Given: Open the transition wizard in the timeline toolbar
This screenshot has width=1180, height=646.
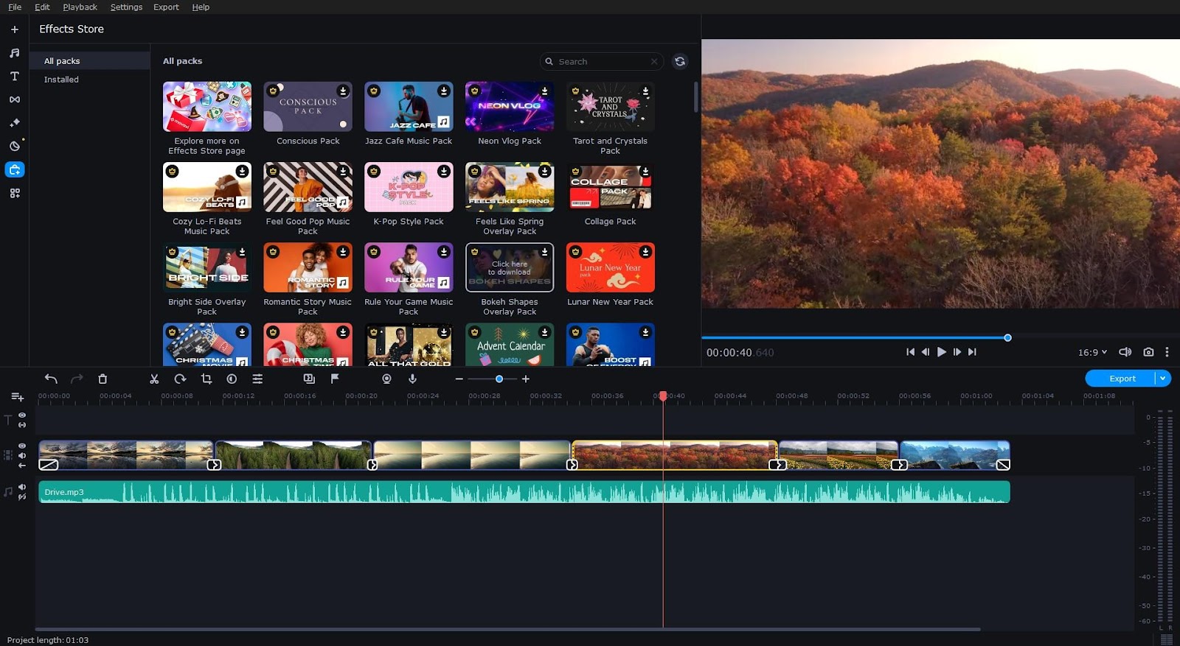Looking at the screenshot, I should [x=309, y=379].
